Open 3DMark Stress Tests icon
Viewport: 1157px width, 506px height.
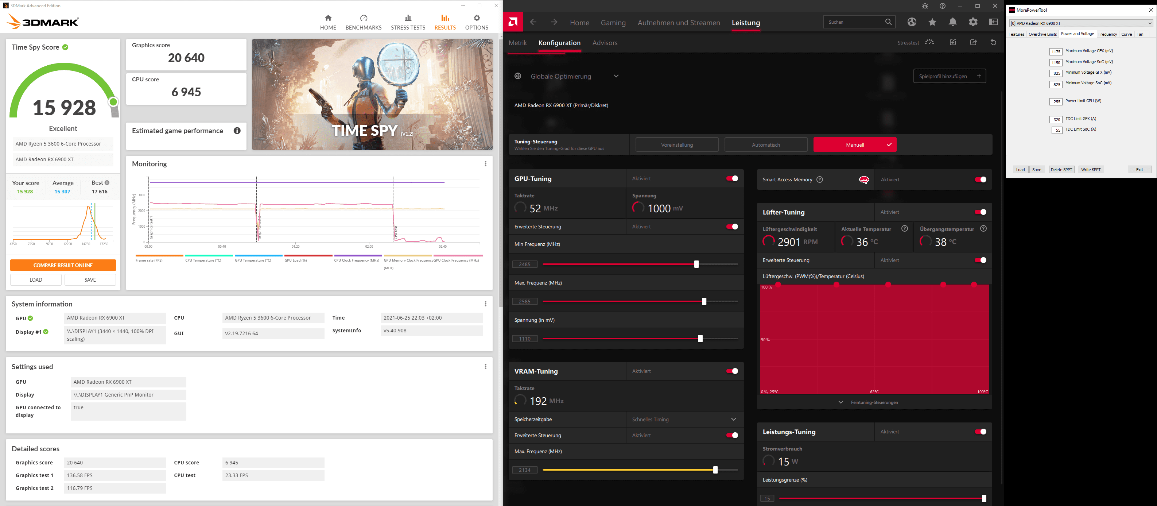(408, 18)
